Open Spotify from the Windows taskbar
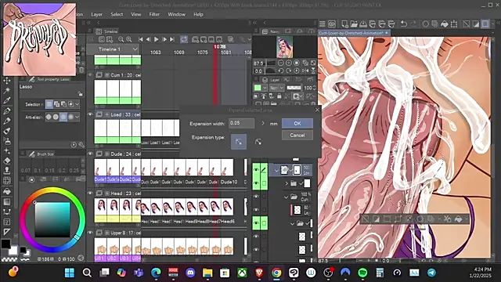The width and height of the screenshot is (501, 282). tap(362, 273)
